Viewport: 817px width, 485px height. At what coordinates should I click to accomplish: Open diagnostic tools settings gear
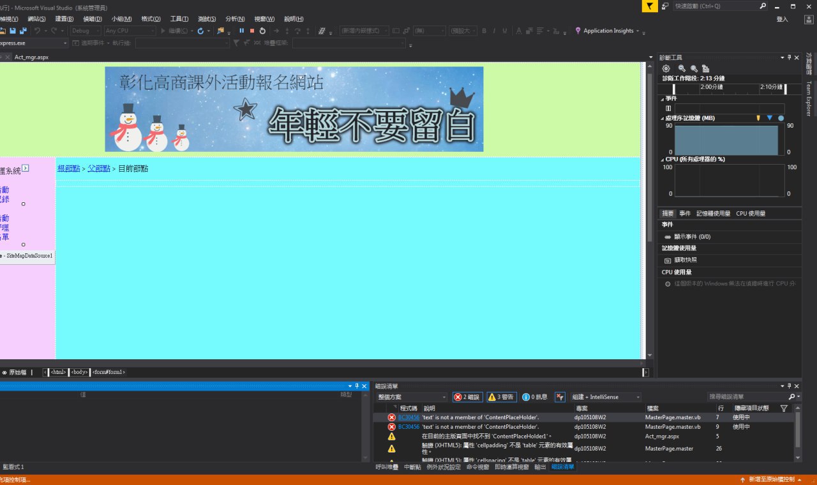point(666,68)
